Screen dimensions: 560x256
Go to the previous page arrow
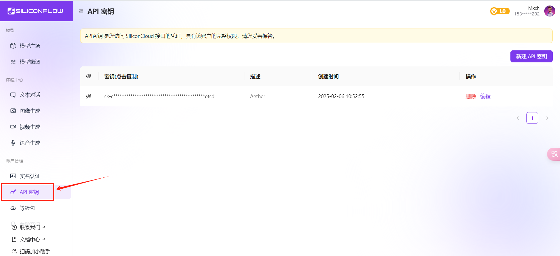(518, 118)
